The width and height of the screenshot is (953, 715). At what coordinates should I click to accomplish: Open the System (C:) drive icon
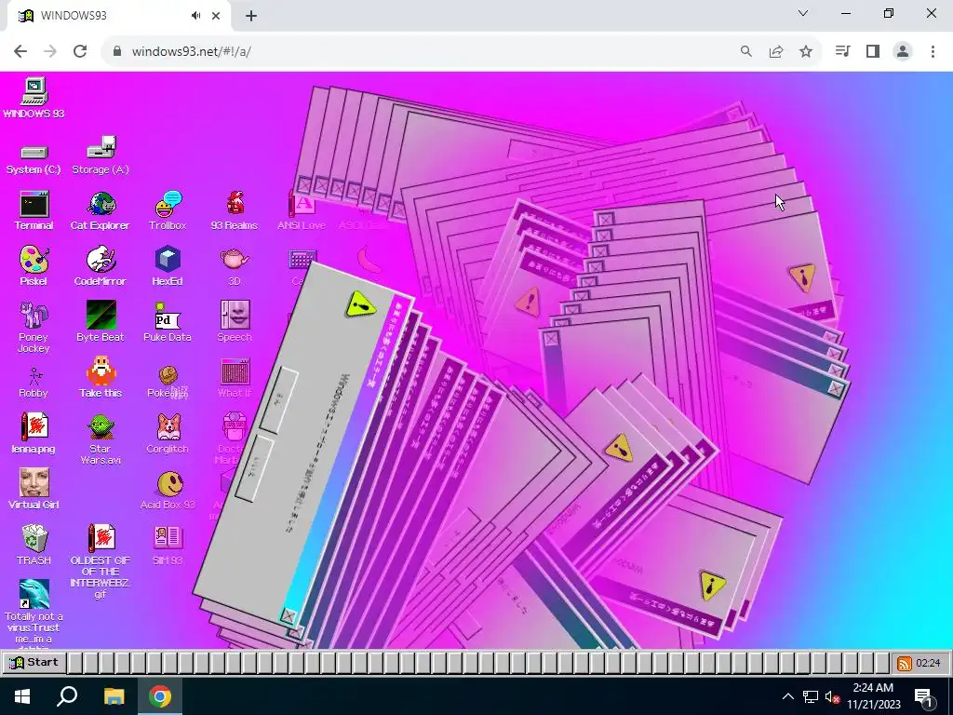(34, 152)
